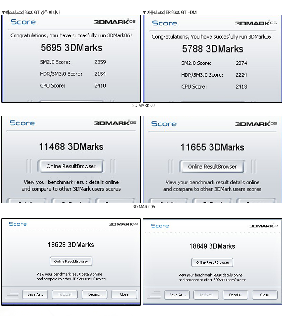This screenshot has width=283, height=316.
Task: Click To Excel in the 18849 score window
Action: click(206, 295)
